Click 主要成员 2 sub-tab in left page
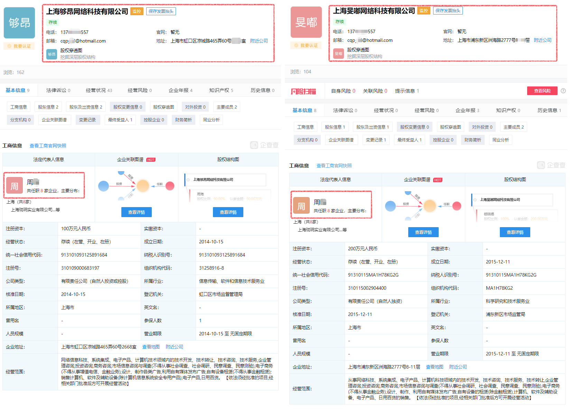This screenshot has height=409, width=570. point(227,107)
